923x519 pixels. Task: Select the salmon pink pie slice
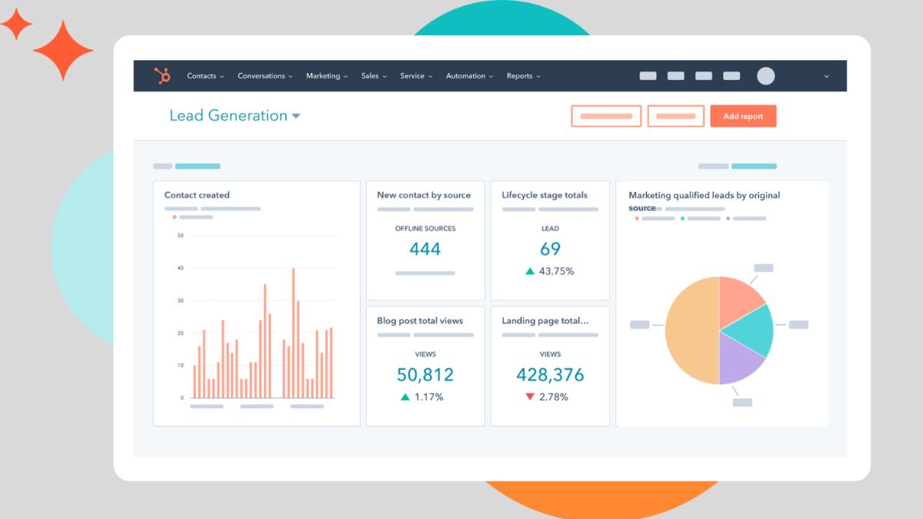click(x=738, y=300)
